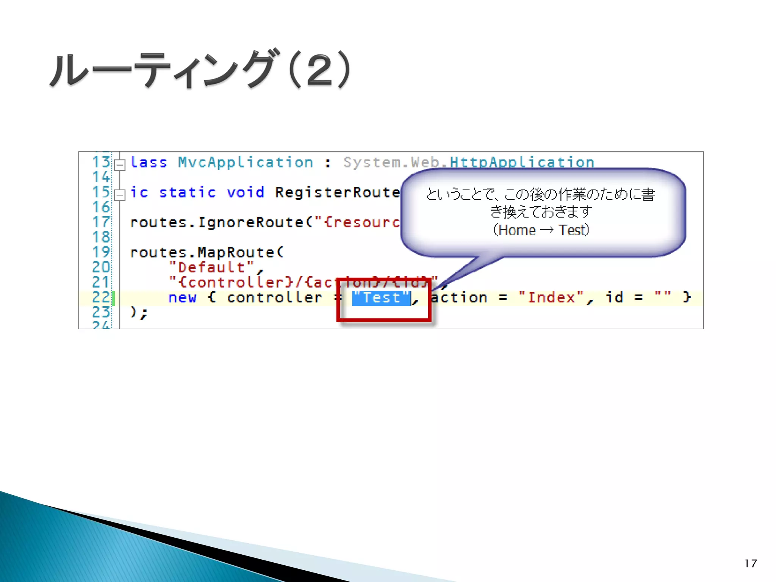
Task: Collapse the MvcApplication class outline box
Action: 120,165
